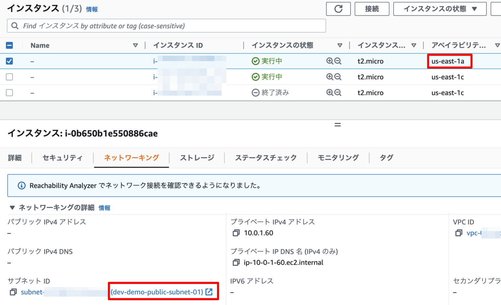Sort by the Name column arrow
This screenshot has height=305, width=501.
(x=135, y=45)
